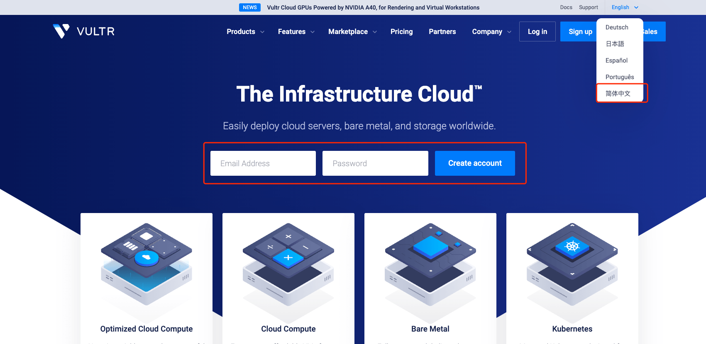Focus the Email Address field
706x344 pixels.
(x=263, y=163)
